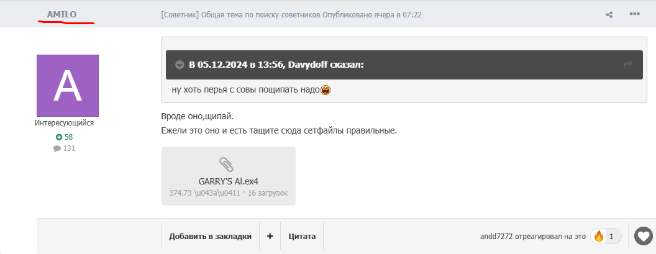Click the fire reaction icon

pos(599,237)
